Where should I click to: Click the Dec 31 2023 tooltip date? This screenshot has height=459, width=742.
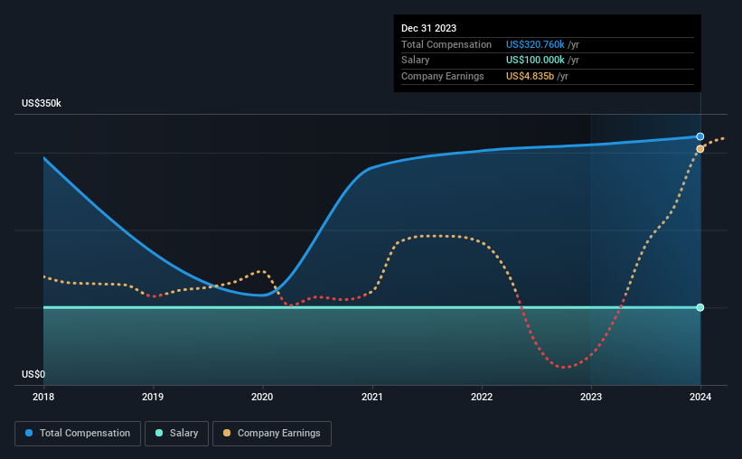428,28
